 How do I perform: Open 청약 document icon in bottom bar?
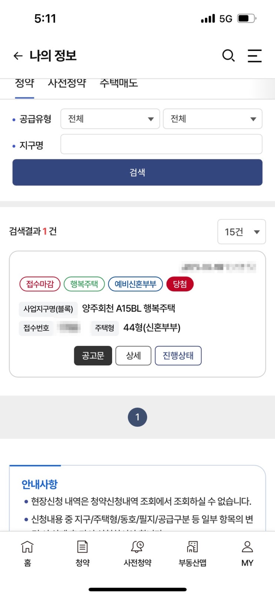click(82, 553)
